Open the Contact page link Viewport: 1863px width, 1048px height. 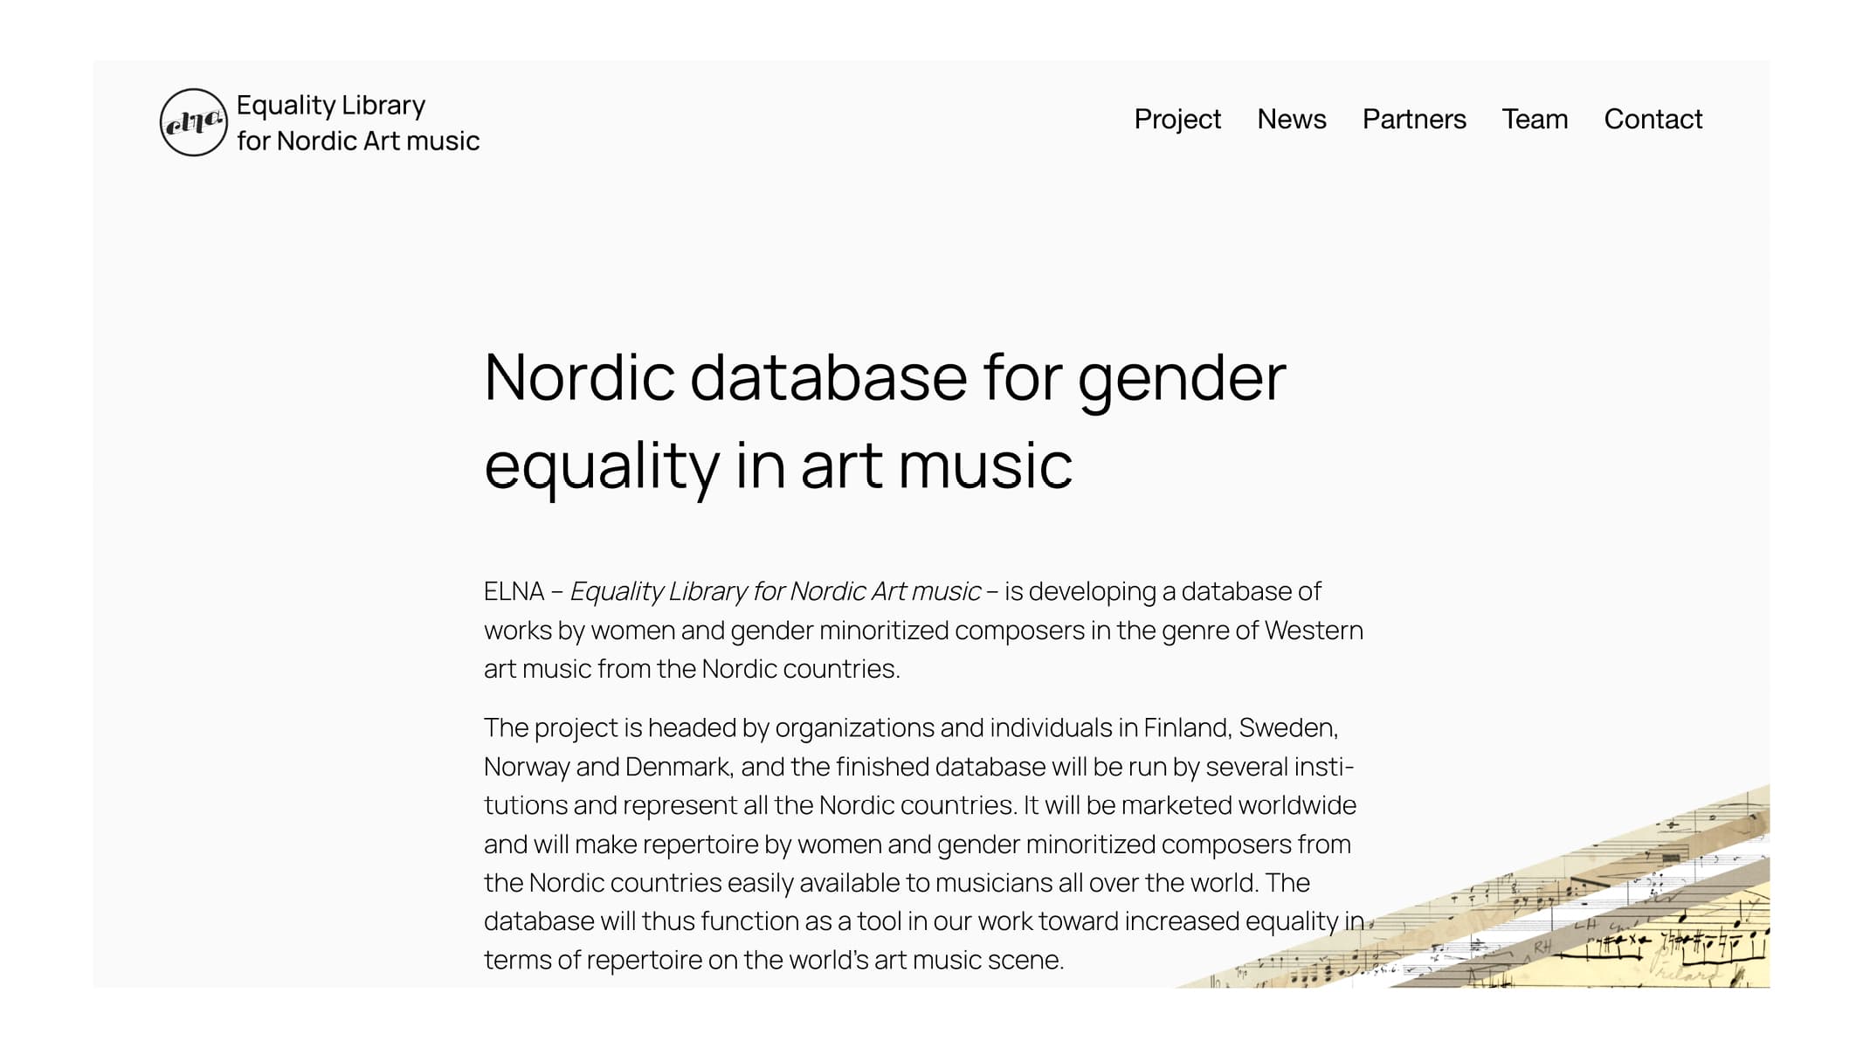point(1653,119)
